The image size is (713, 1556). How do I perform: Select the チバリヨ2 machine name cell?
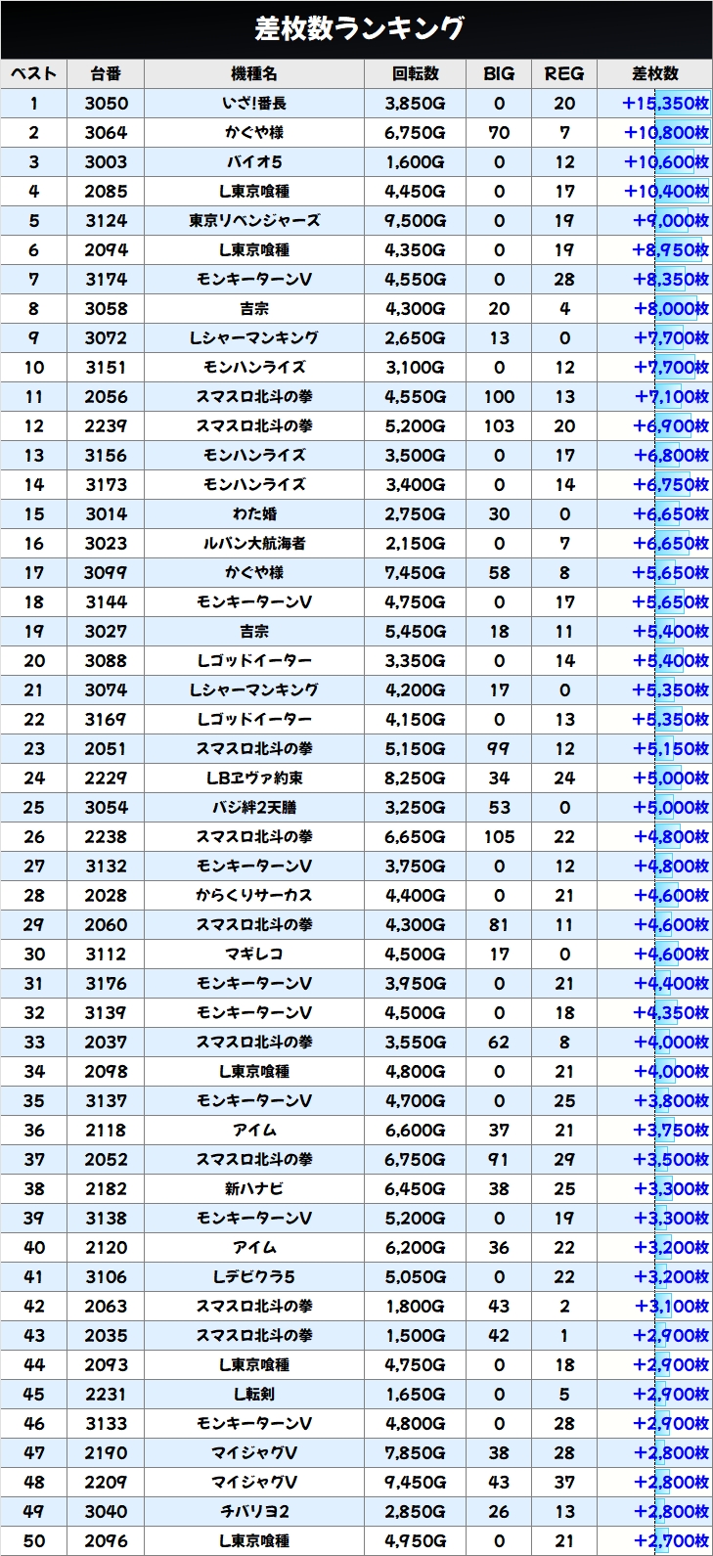(254, 1512)
